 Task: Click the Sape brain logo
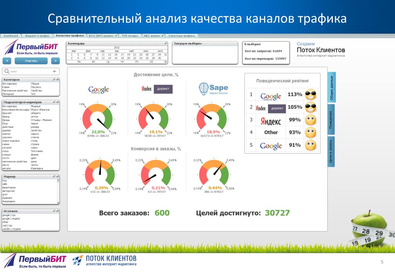[x=203, y=89]
